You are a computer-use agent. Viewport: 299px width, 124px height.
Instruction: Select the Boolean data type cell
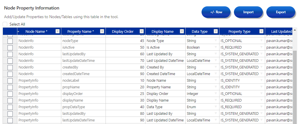pos(202,47)
